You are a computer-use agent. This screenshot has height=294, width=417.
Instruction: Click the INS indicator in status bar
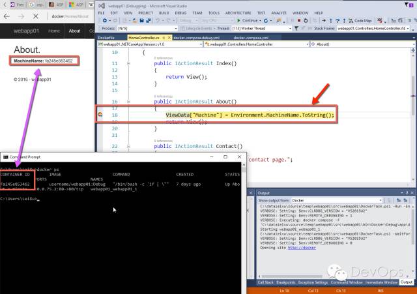[381, 291]
